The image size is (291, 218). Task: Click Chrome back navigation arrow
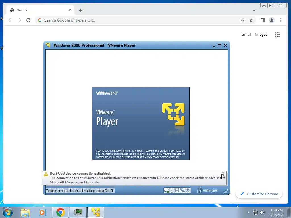point(10,20)
